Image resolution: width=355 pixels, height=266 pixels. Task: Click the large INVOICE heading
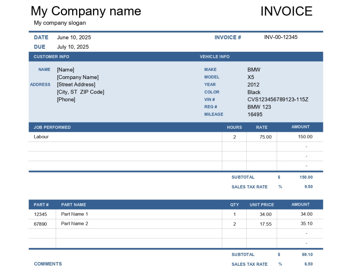click(x=286, y=11)
